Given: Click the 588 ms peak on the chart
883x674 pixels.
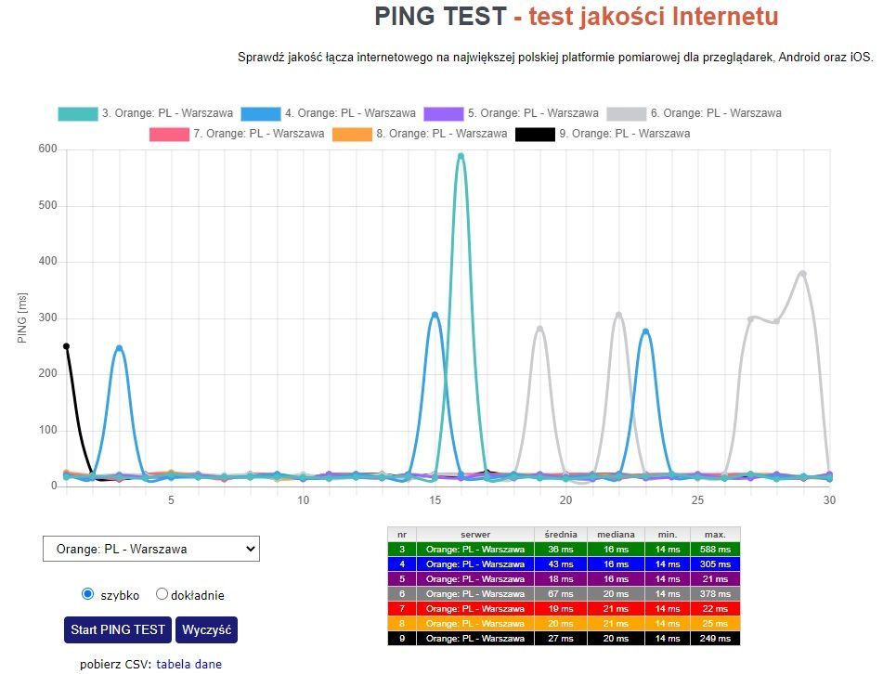Looking at the screenshot, I should 461,156.
